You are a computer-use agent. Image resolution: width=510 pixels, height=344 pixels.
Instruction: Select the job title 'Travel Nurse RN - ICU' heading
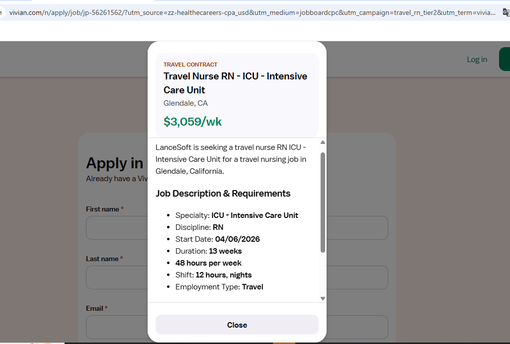(235, 83)
